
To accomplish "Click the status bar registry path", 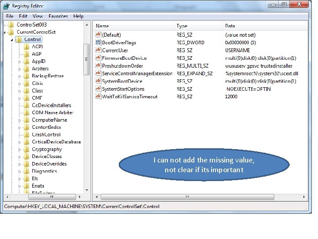I will point(82,207).
